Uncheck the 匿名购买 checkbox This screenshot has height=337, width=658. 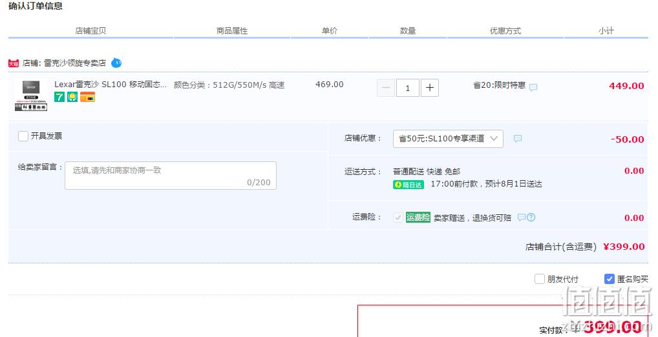[x=610, y=279]
